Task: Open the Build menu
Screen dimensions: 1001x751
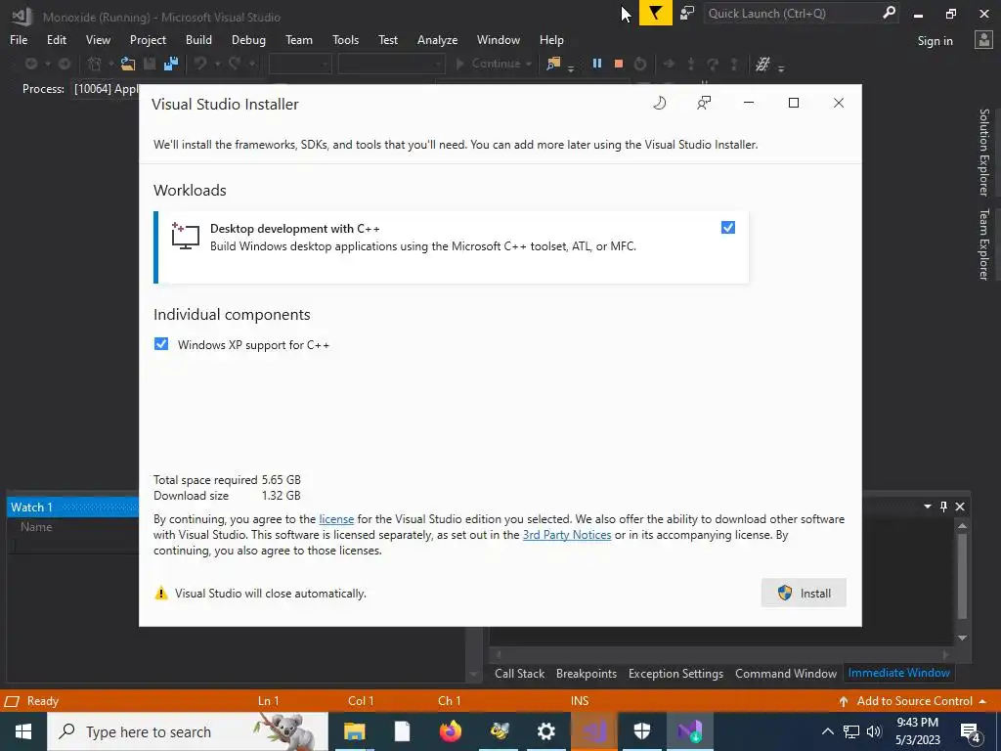Action: [198, 39]
